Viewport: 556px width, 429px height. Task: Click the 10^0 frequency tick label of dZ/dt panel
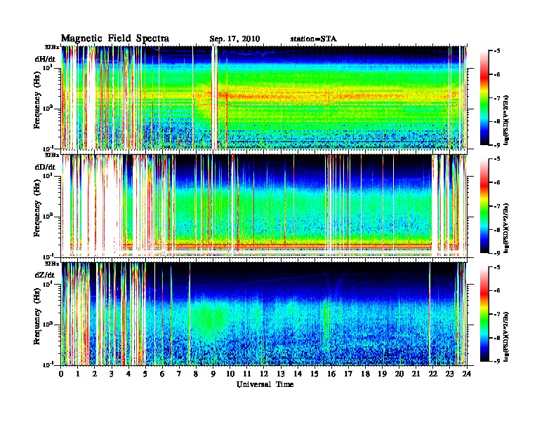47,324
